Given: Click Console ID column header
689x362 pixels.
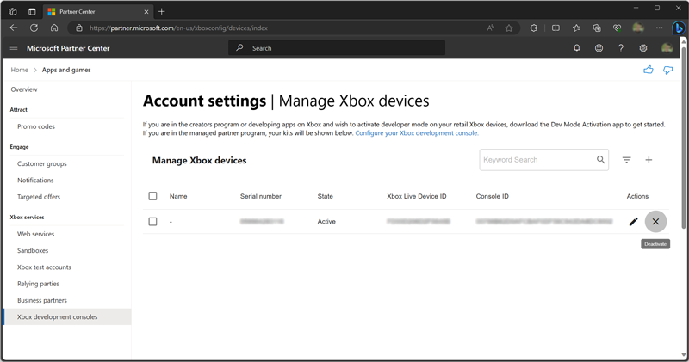Looking at the screenshot, I should pyautogui.click(x=492, y=196).
